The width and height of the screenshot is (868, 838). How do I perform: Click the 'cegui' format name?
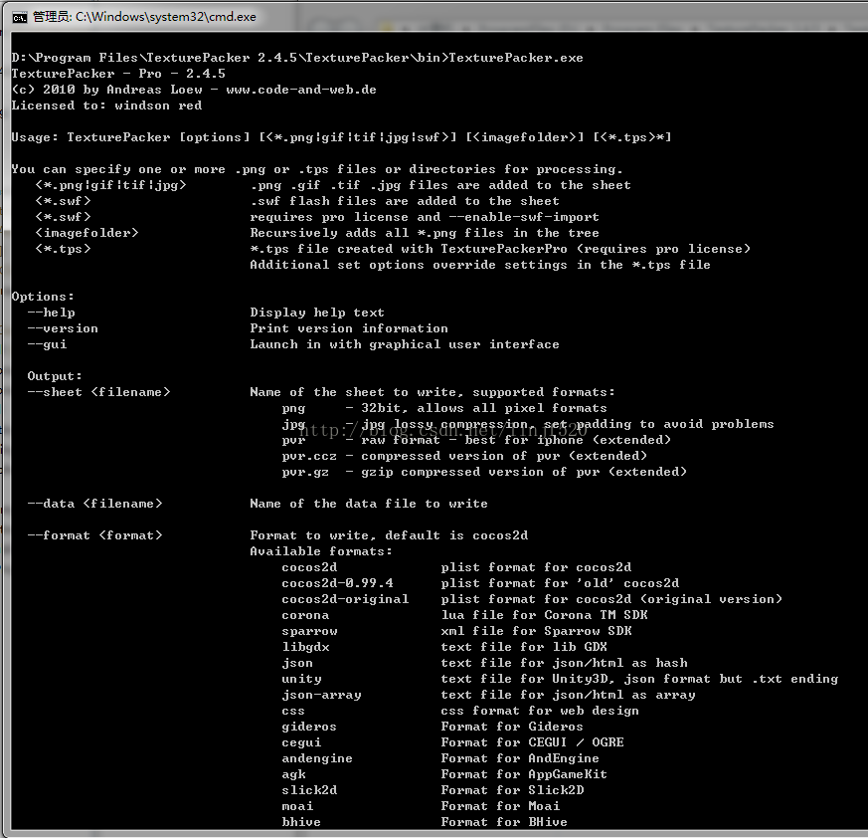coord(301,743)
